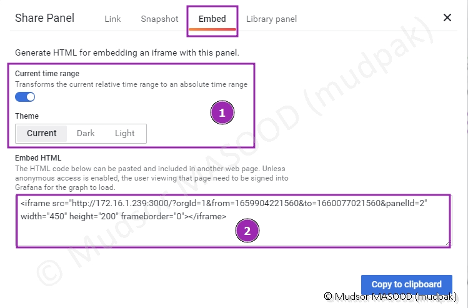
Task: Click the purple number 1 marker
Action: point(222,113)
